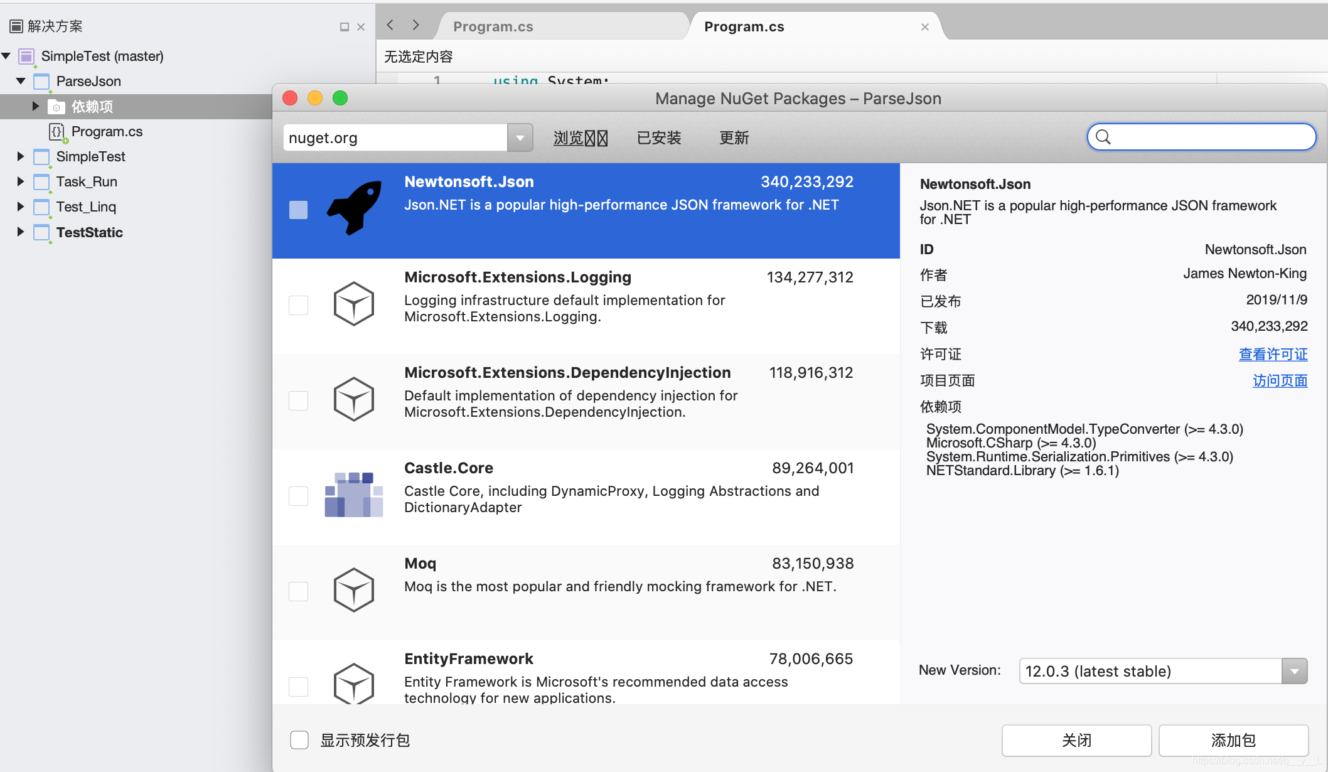Expand the SimpleTest project node

point(21,156)
